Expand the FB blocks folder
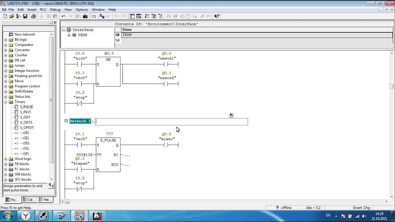Screen dimensions: 395x222 click(x=6, y=164)
